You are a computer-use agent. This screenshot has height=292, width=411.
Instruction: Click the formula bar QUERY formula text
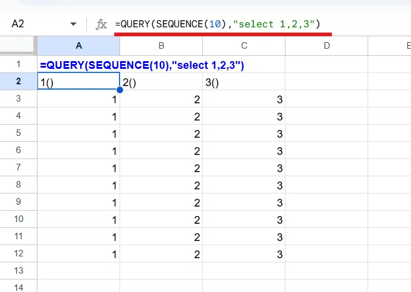218,24
